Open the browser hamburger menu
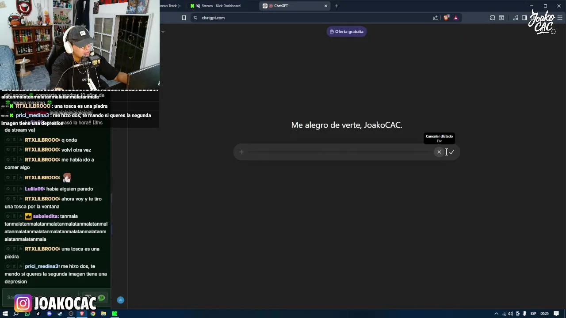The width and height of the screenshot is (566, 318). click(560, 18)
